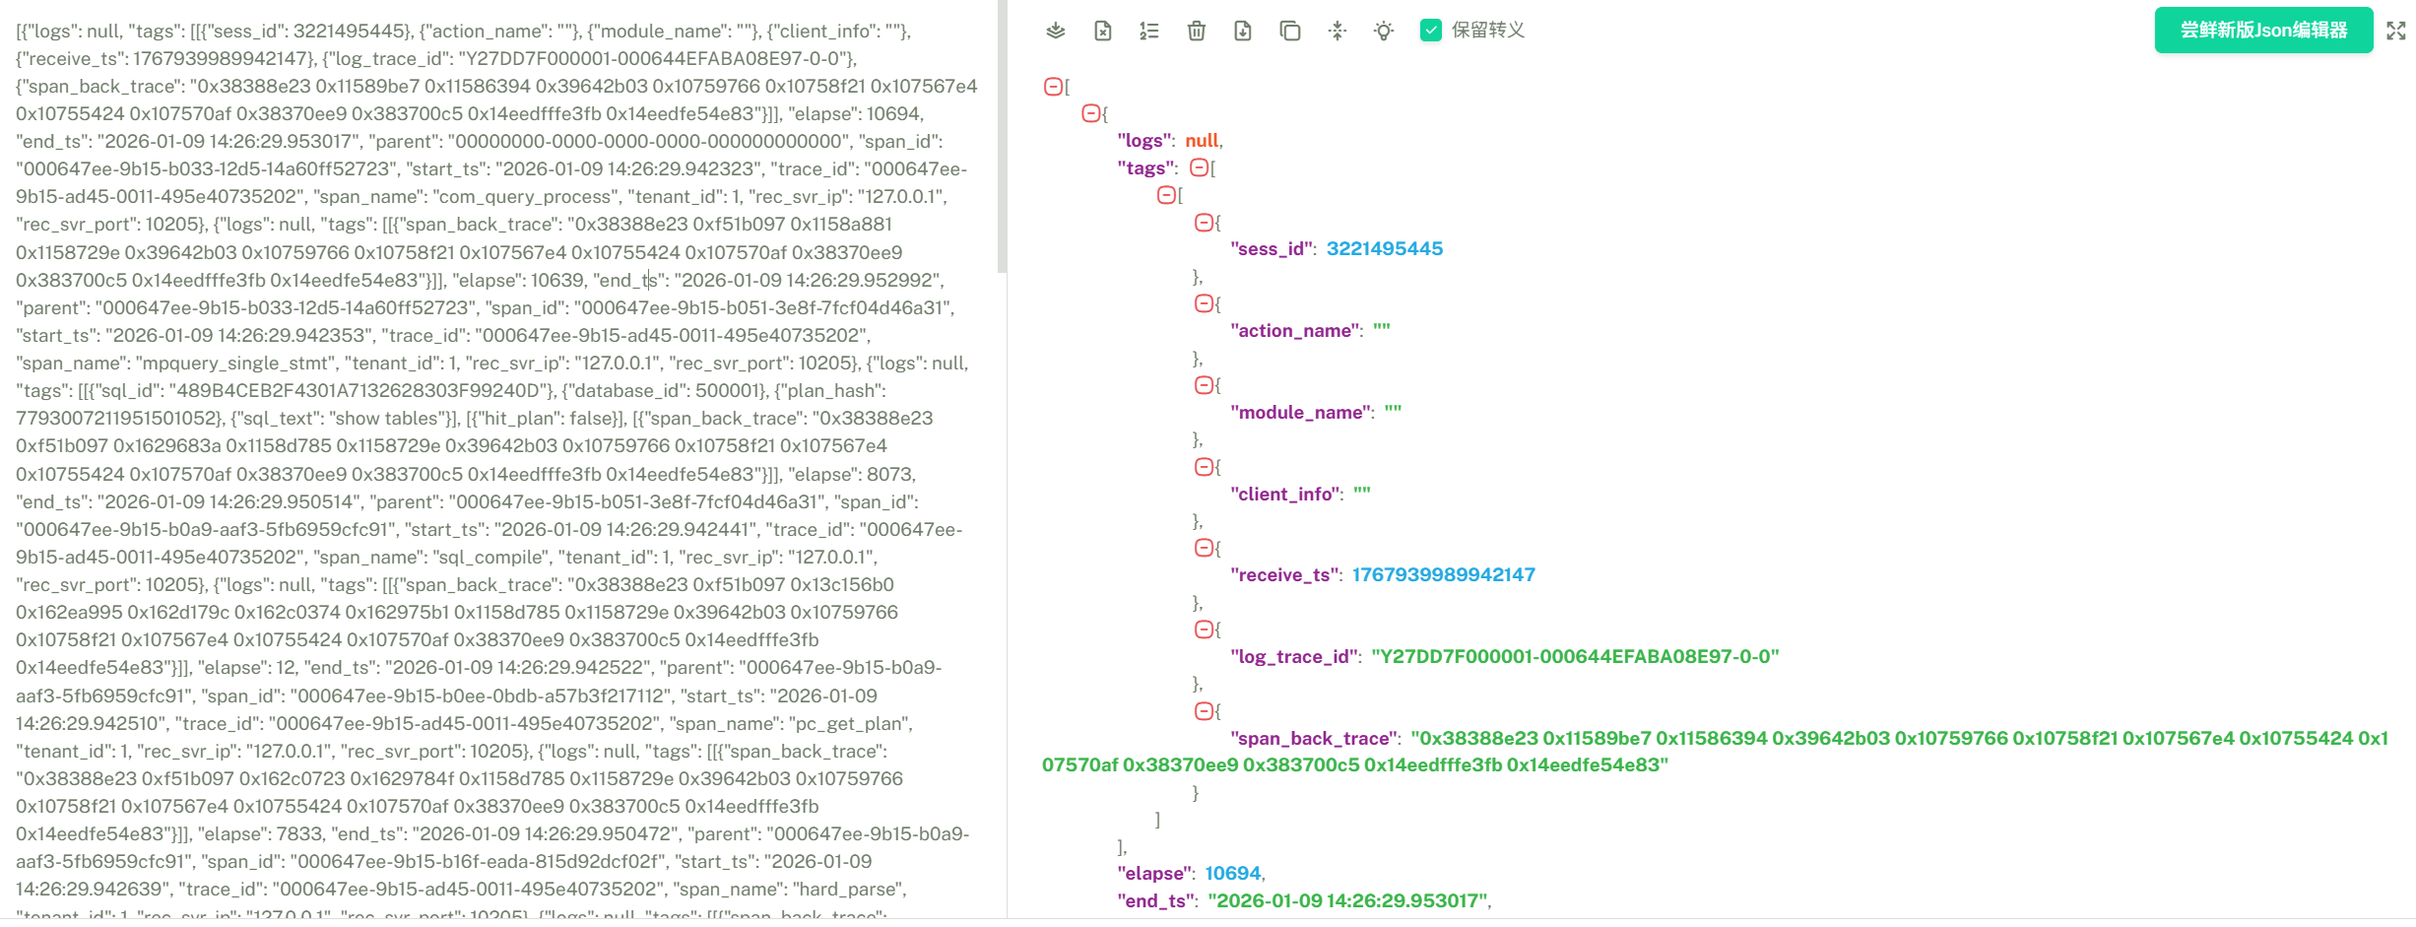2416x927 pixels.
Task: Collapse the "receive_ts" object node
Action: (1204, 548)
